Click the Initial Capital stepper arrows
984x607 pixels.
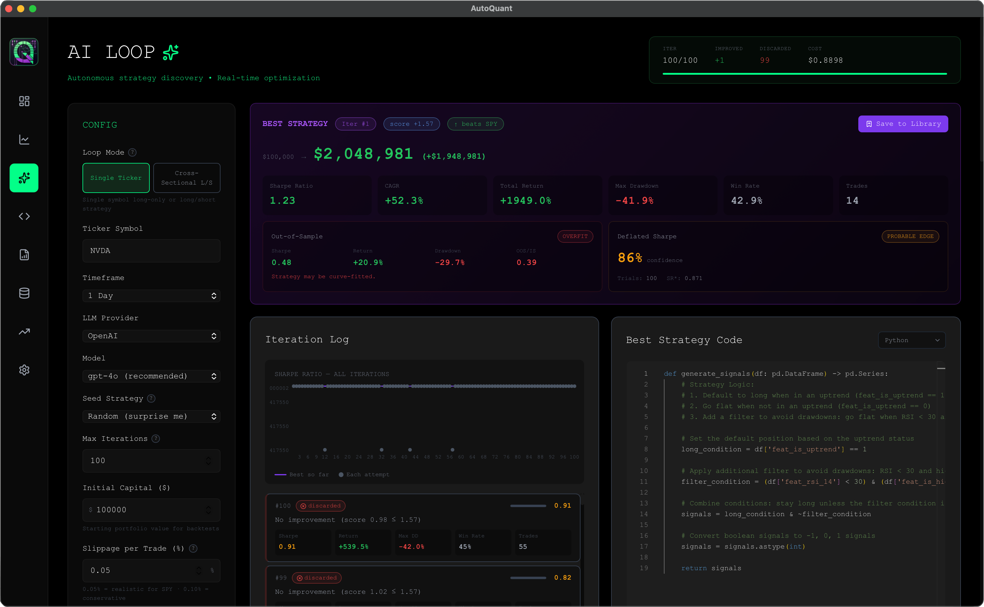tap(208, 510)
